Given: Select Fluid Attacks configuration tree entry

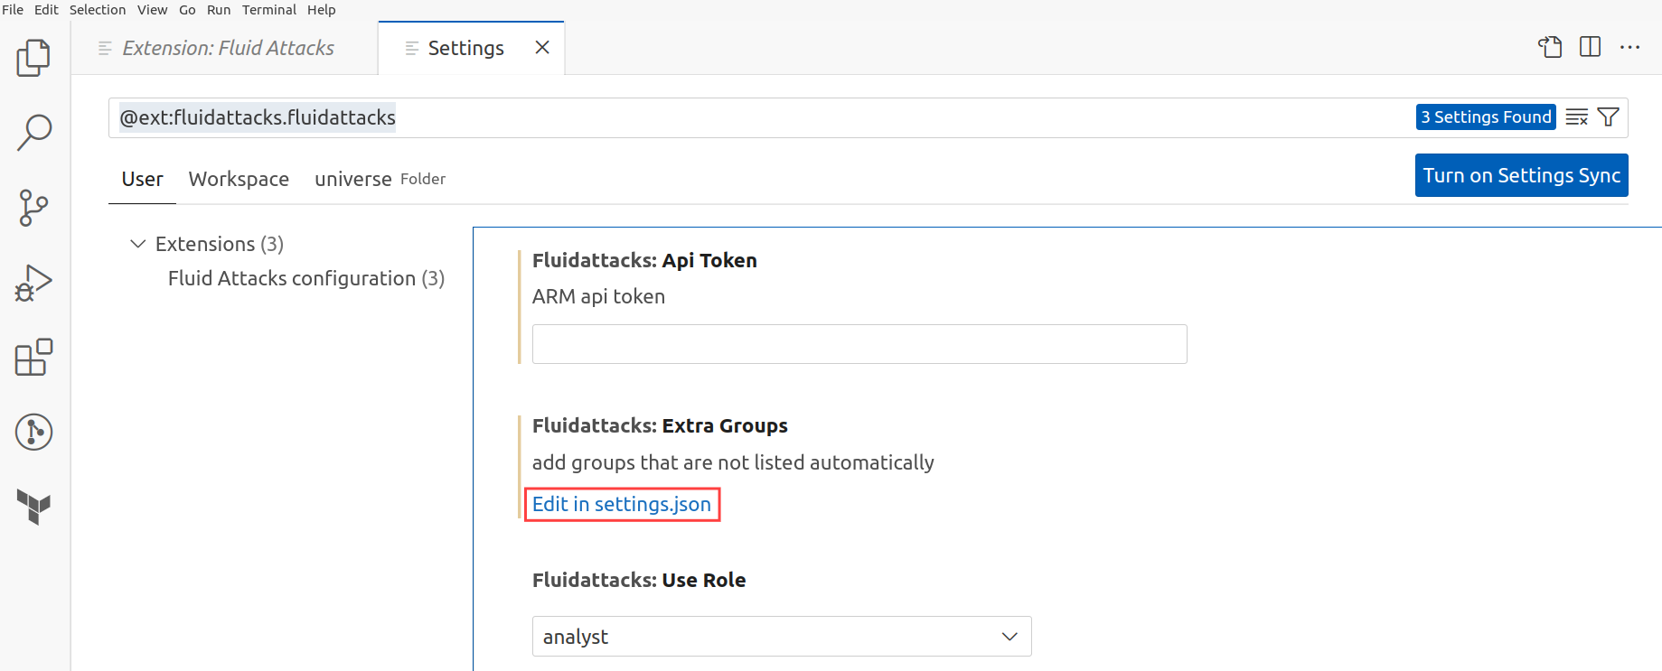Looking at the screenshot, I should pos(306,278).
